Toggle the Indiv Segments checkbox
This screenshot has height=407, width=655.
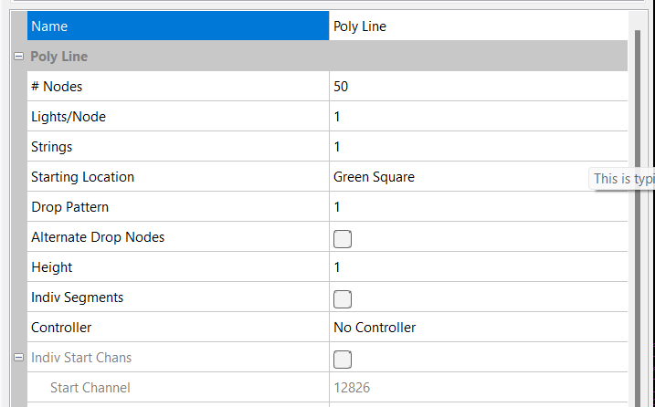pos(343,298)
